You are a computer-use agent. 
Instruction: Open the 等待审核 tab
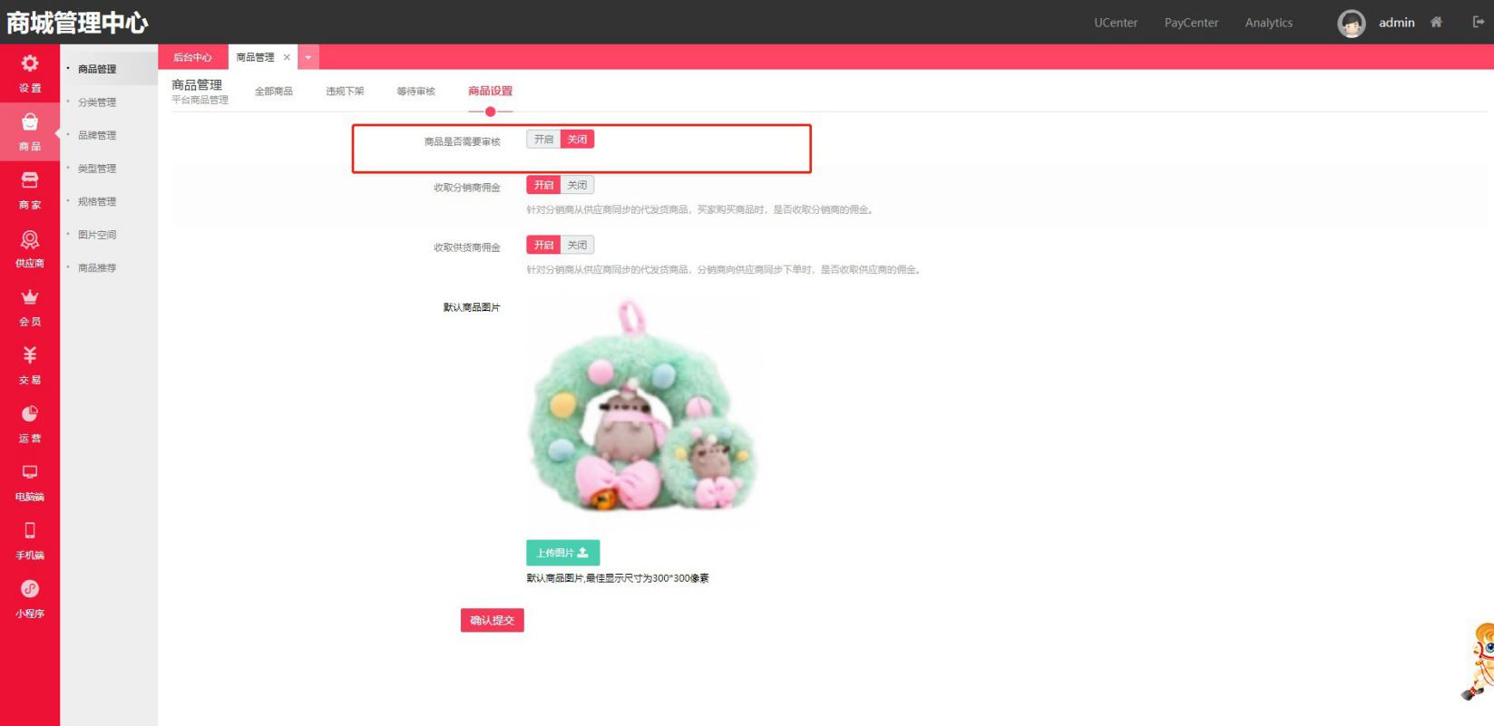click(x=415, y=92)
